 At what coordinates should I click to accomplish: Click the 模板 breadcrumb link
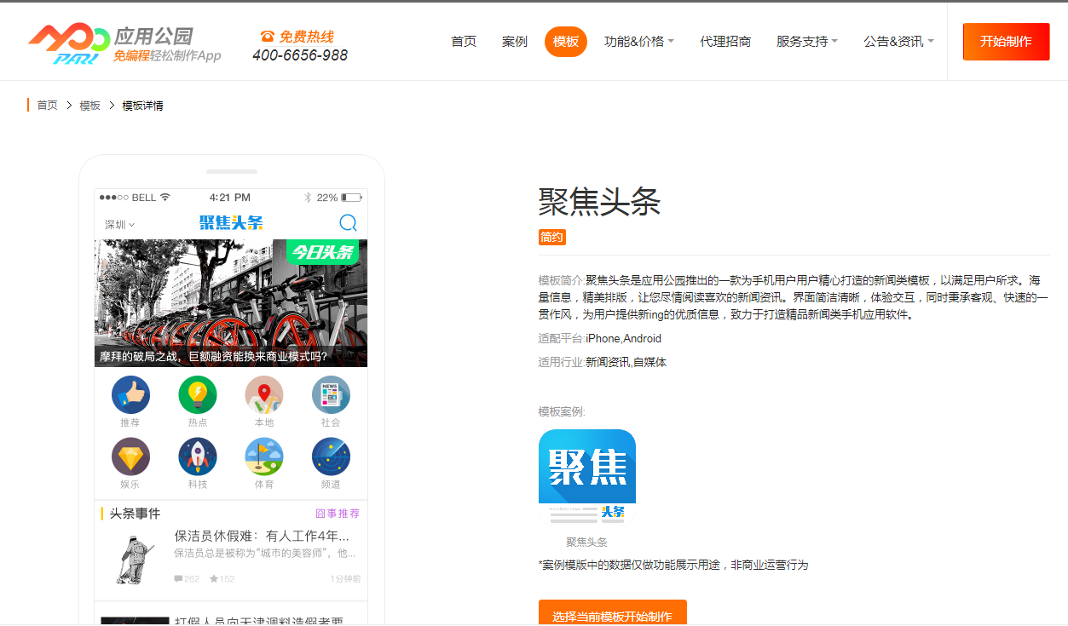89,106
